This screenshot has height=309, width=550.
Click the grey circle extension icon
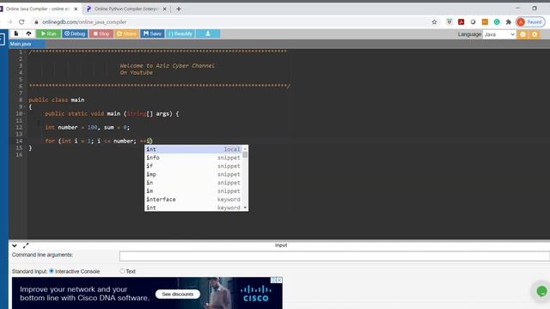(473, 22)
